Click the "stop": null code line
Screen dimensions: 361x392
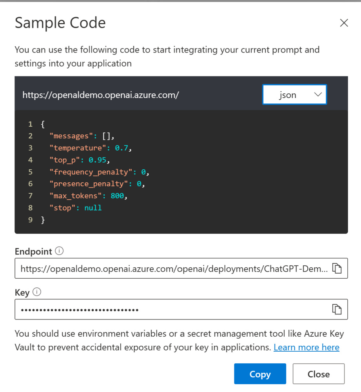pos(75,208)
